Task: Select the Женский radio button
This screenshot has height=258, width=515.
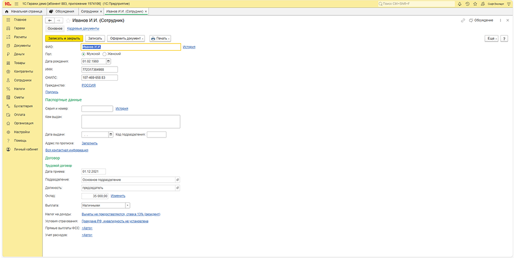Action: [x=104, y=54]
